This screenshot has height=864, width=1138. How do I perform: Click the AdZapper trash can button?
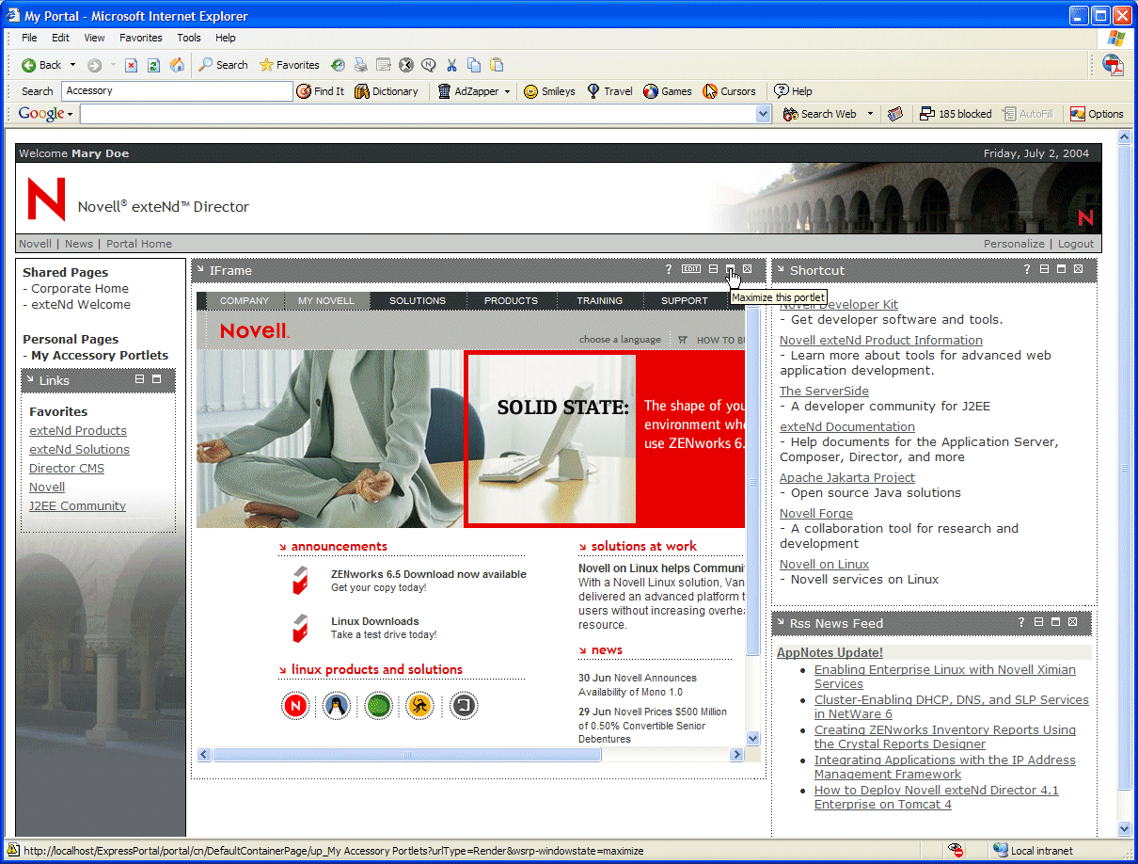click(x=468, y=91)
